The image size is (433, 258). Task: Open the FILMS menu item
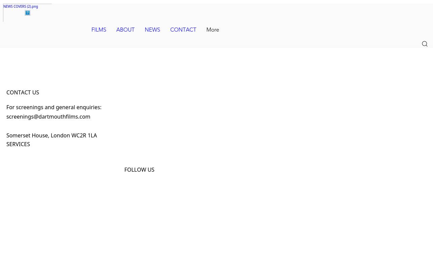point(99,30)
